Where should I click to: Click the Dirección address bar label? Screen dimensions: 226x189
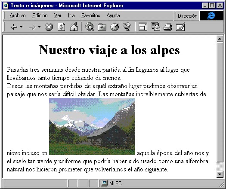coord(188,15)
